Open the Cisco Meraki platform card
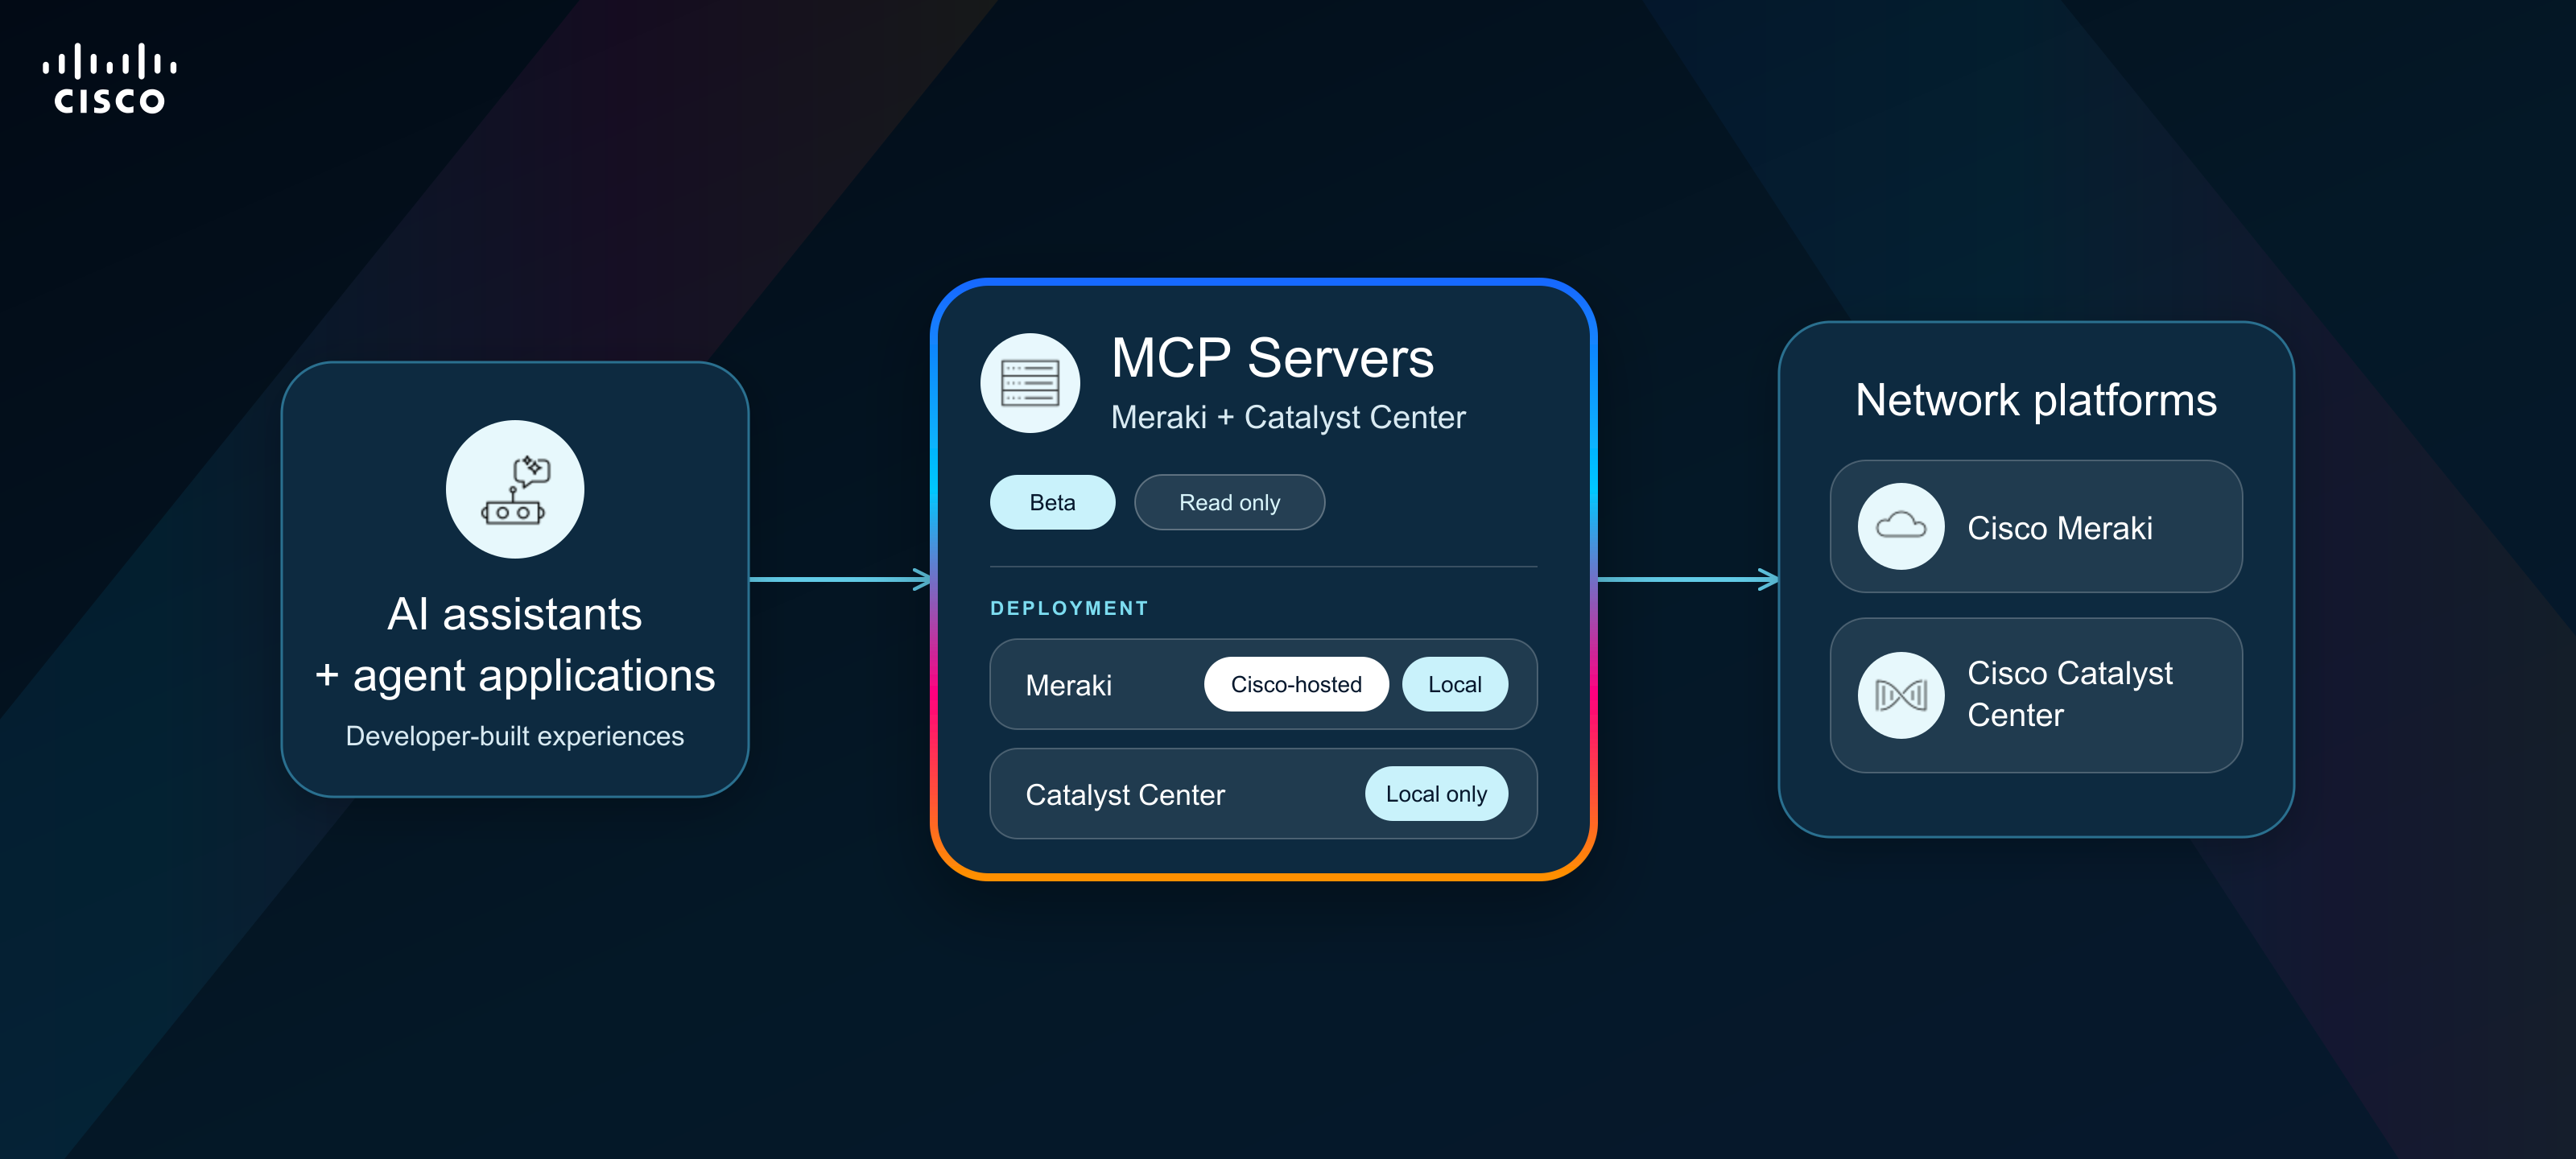This screenshot has height=1159, width=2576. click(2036, 526)
